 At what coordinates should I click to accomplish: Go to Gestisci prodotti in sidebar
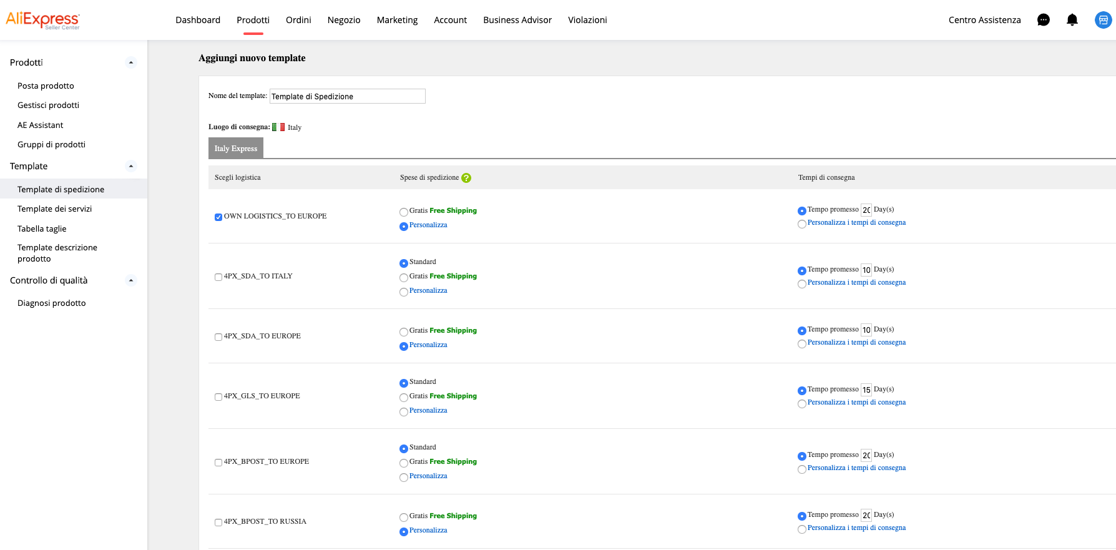click(x=48, y=106)
